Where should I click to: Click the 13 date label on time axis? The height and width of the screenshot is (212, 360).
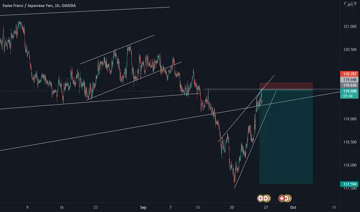[x=198, y=207]
